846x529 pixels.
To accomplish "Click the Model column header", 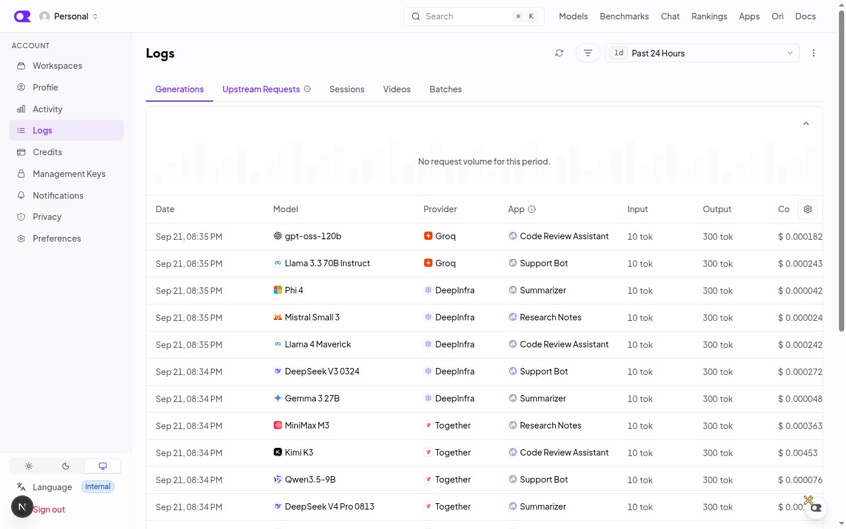I will (286, 209).
